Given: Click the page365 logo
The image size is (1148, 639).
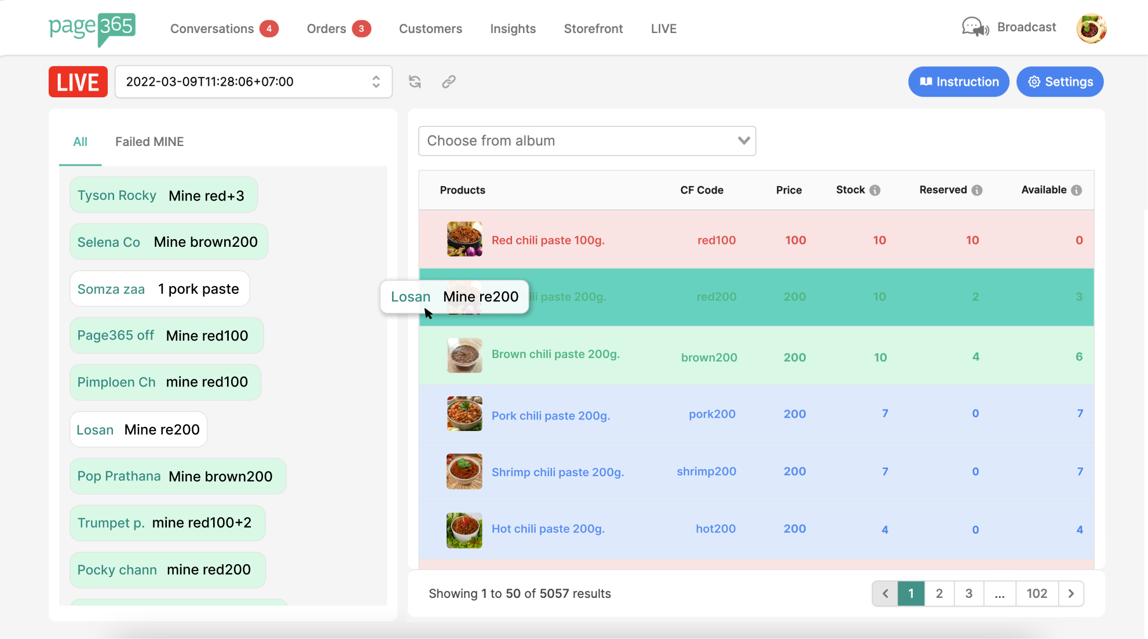Looking at the screenshot, I should coord(92,28).
